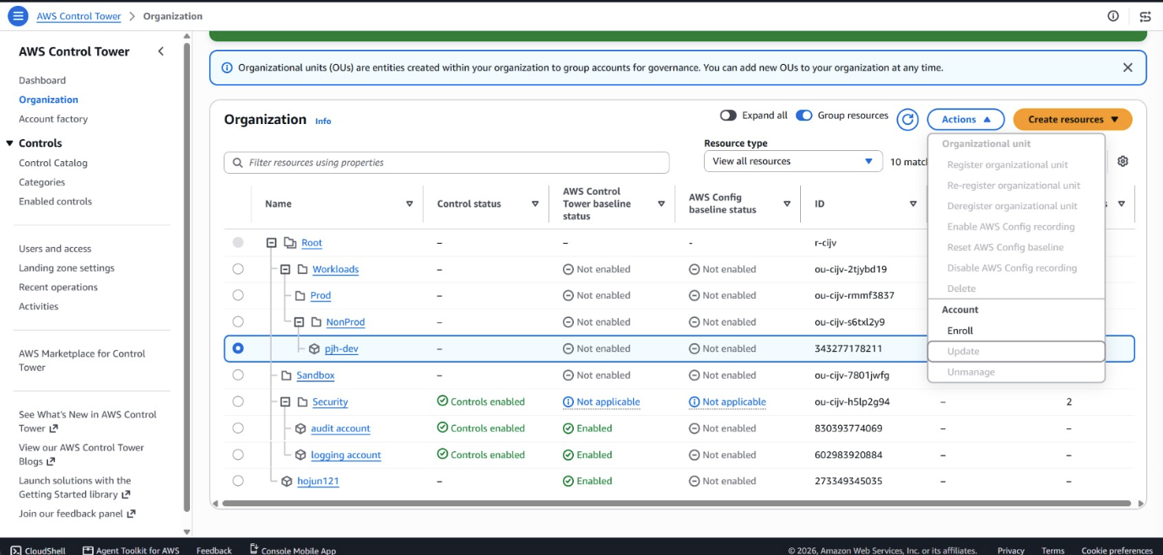Click the info icon in top bar

pyautogui.click(x=1113, y=16)
